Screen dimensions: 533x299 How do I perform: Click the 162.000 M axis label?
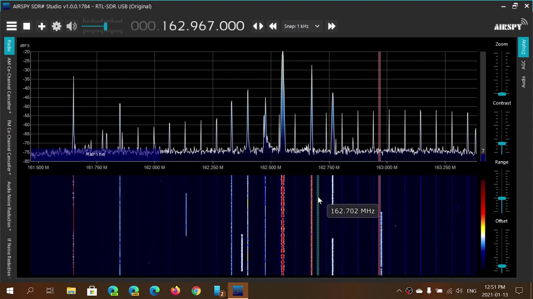pos(154,167)
